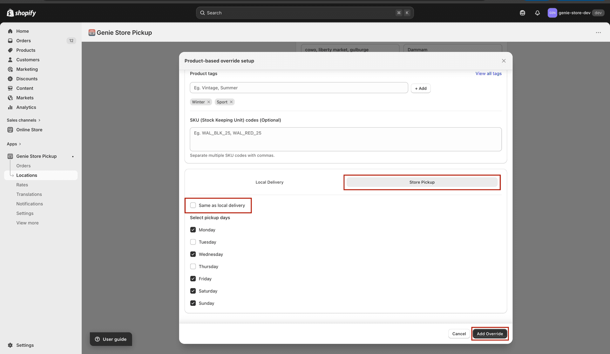Click the GEN store avatar
610x354 pixels.
(x=552, y=13)
